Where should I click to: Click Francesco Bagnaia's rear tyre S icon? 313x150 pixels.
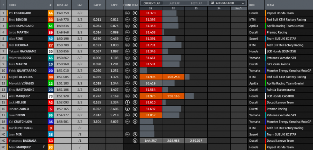135,141
